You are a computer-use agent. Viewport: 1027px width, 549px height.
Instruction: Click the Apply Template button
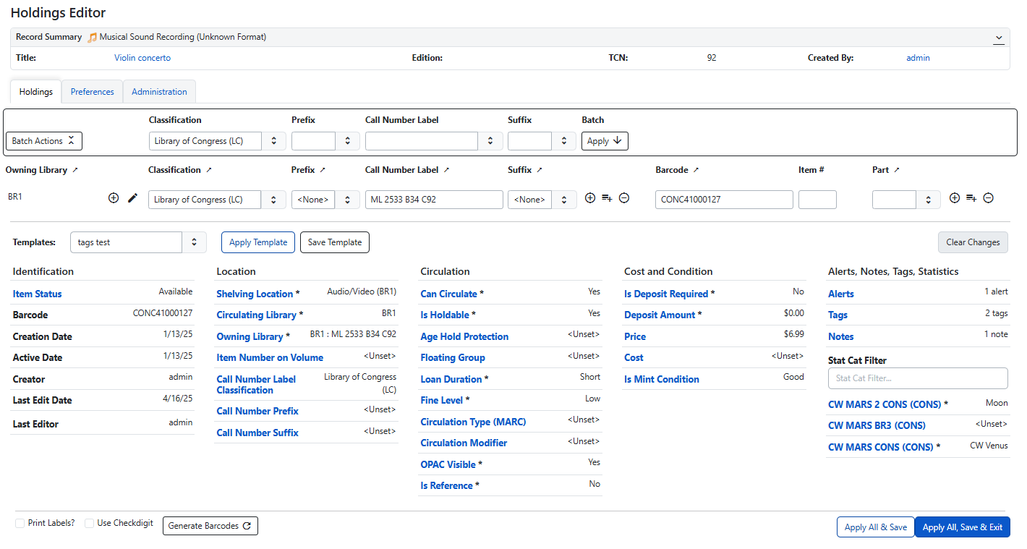(x=257, y=242)
